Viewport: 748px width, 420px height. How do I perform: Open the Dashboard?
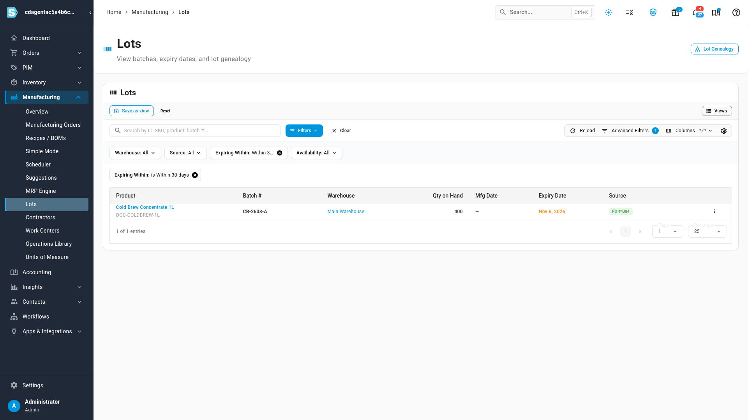(36, 38)
